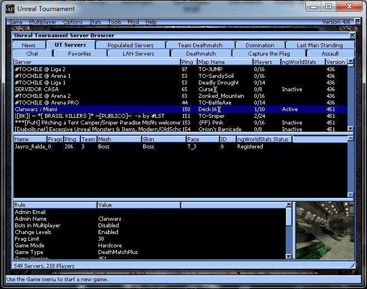Select the Clanwarz : Miami server row
The width and height of the screenshot is (367, 289).
(x=180, y=109)
